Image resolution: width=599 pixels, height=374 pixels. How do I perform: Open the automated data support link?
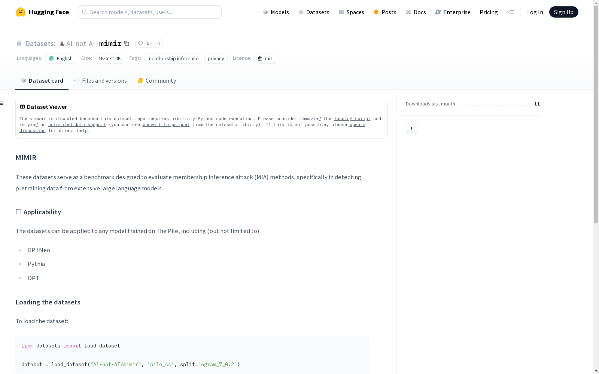[77, 125]
